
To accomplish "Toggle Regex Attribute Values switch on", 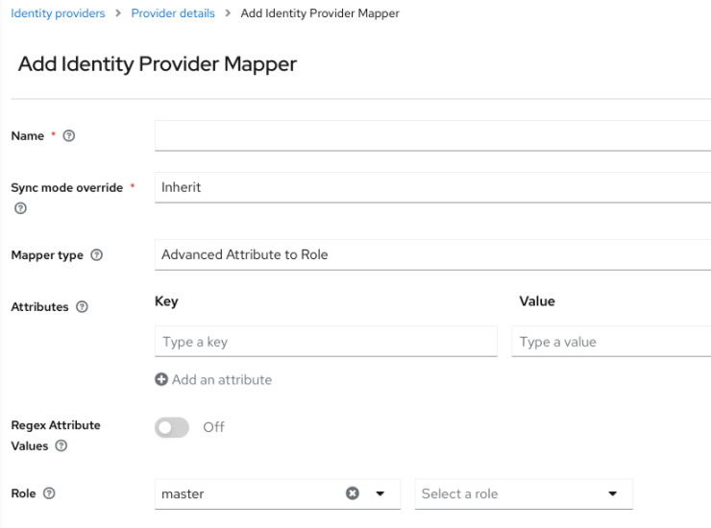I will click(x=173, y=427).
